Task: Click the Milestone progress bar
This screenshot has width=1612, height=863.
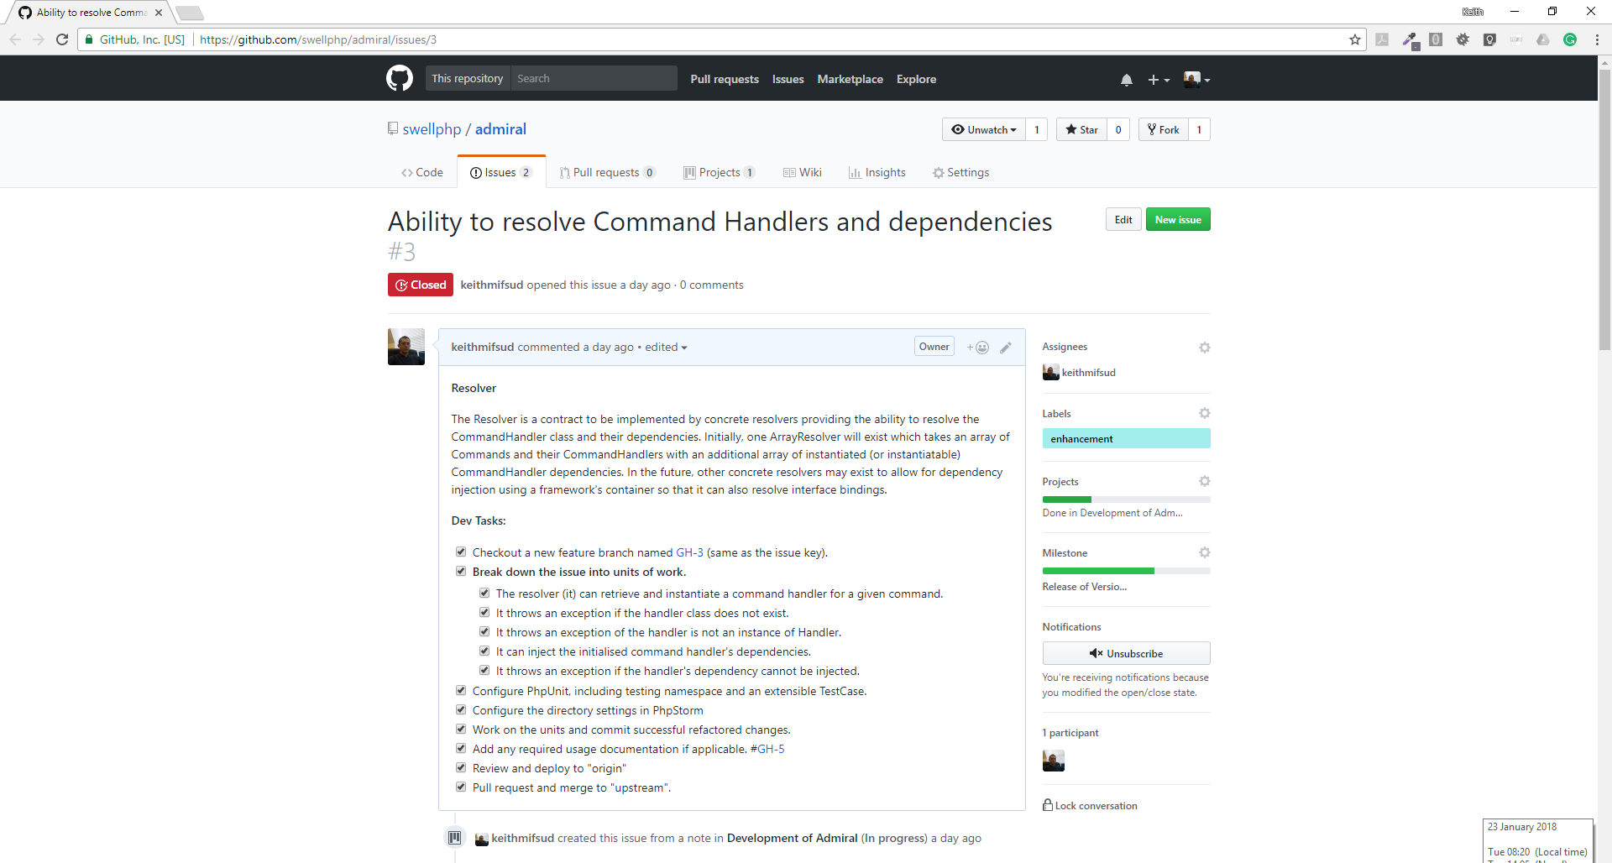Action: [x=1127, y=571]
